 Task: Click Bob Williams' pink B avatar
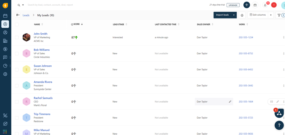pos(26,53)
